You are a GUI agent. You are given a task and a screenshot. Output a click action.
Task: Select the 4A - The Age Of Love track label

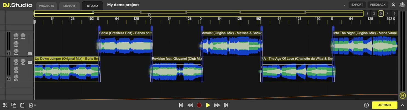pos(297,59)
